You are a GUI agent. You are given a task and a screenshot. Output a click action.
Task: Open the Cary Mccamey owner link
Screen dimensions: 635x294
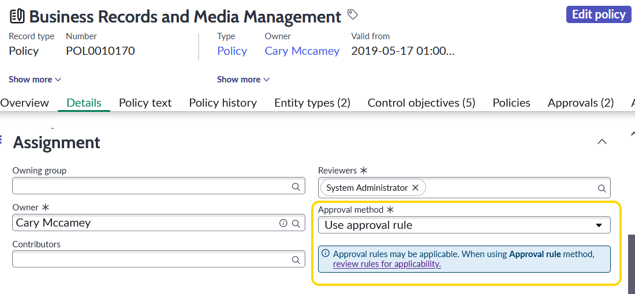(302, 51)
